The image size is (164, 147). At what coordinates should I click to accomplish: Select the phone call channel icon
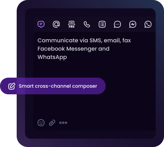(x=87, y=24)
